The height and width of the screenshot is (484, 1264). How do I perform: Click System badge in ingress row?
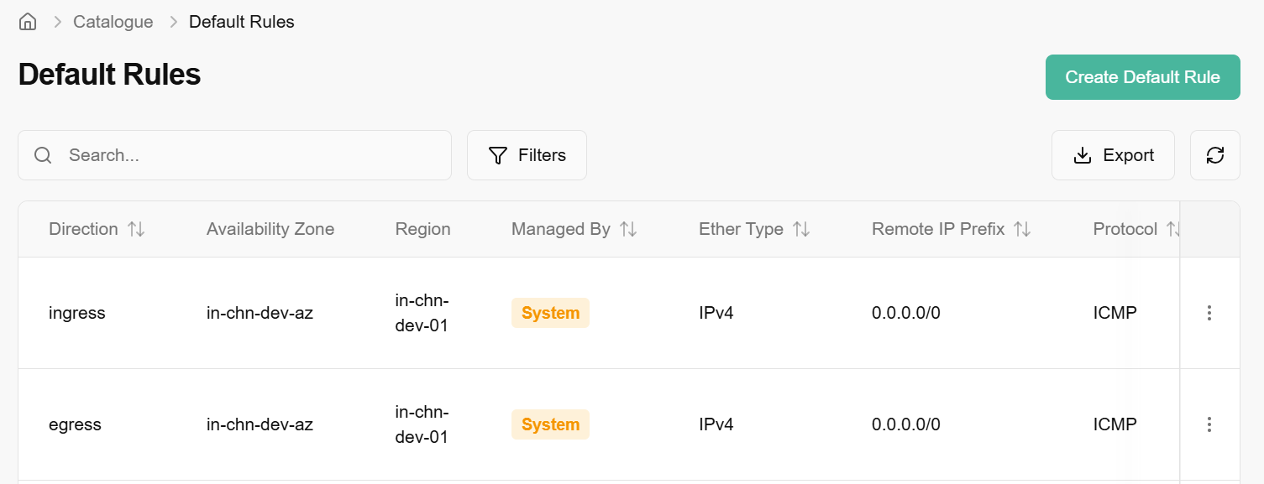(550, 313)
